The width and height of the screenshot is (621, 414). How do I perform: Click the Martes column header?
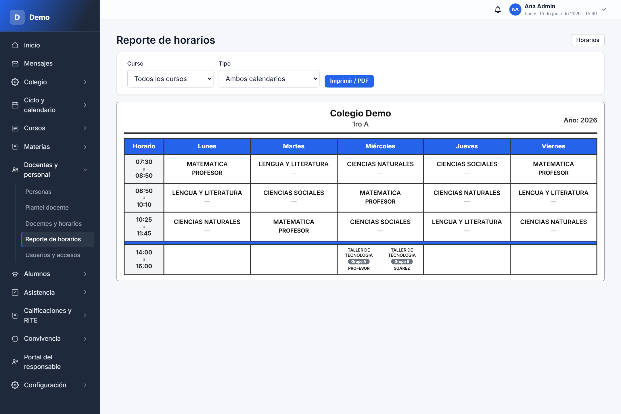(294, 146)
